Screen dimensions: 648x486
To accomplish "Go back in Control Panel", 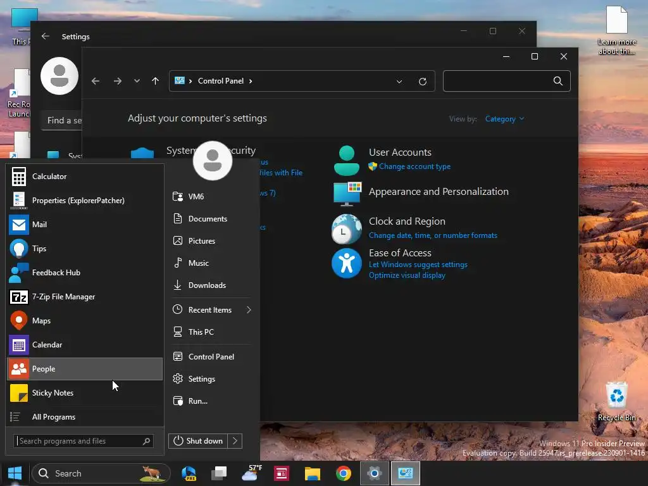I will tap(96, 81).
